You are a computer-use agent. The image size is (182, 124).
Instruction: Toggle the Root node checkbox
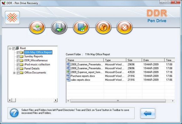tap(14, 49)
